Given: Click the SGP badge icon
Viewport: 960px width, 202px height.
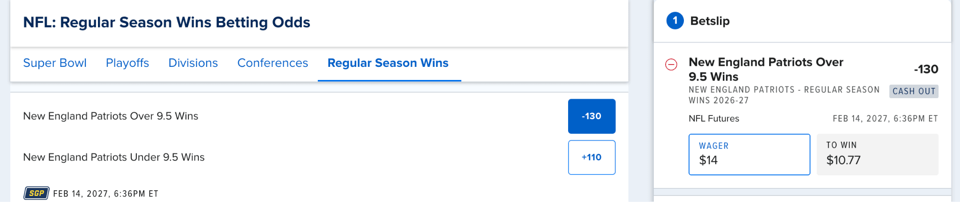Looking at the screenshot, I should pos(37,193).
